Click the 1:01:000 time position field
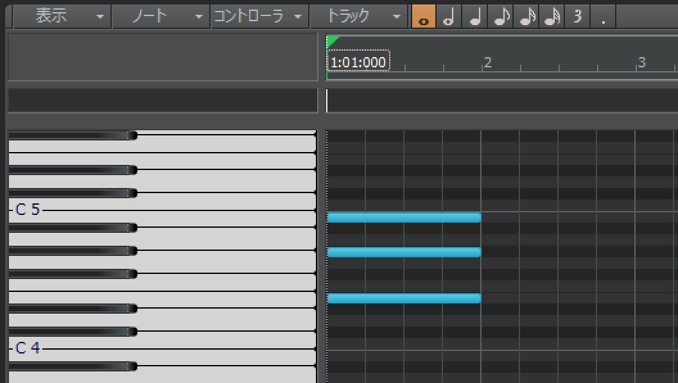The height and width of the screenshot is (383, 678). tap(358, 61)
